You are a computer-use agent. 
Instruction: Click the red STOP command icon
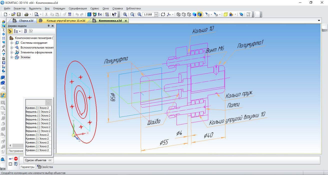pos(16,159)
